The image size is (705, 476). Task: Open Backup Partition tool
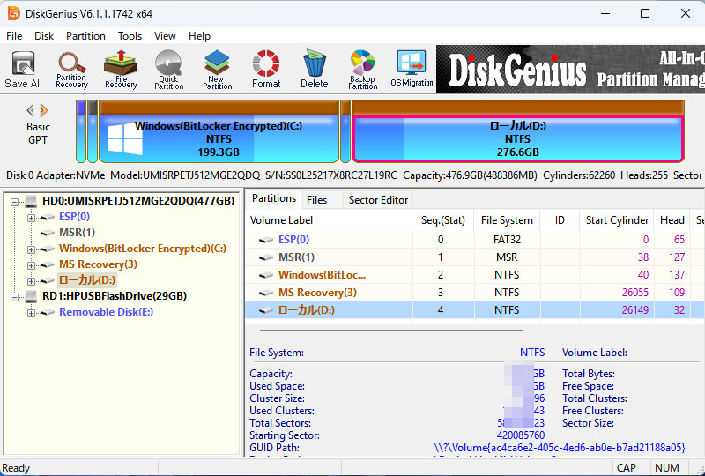[x=362, y=69]
